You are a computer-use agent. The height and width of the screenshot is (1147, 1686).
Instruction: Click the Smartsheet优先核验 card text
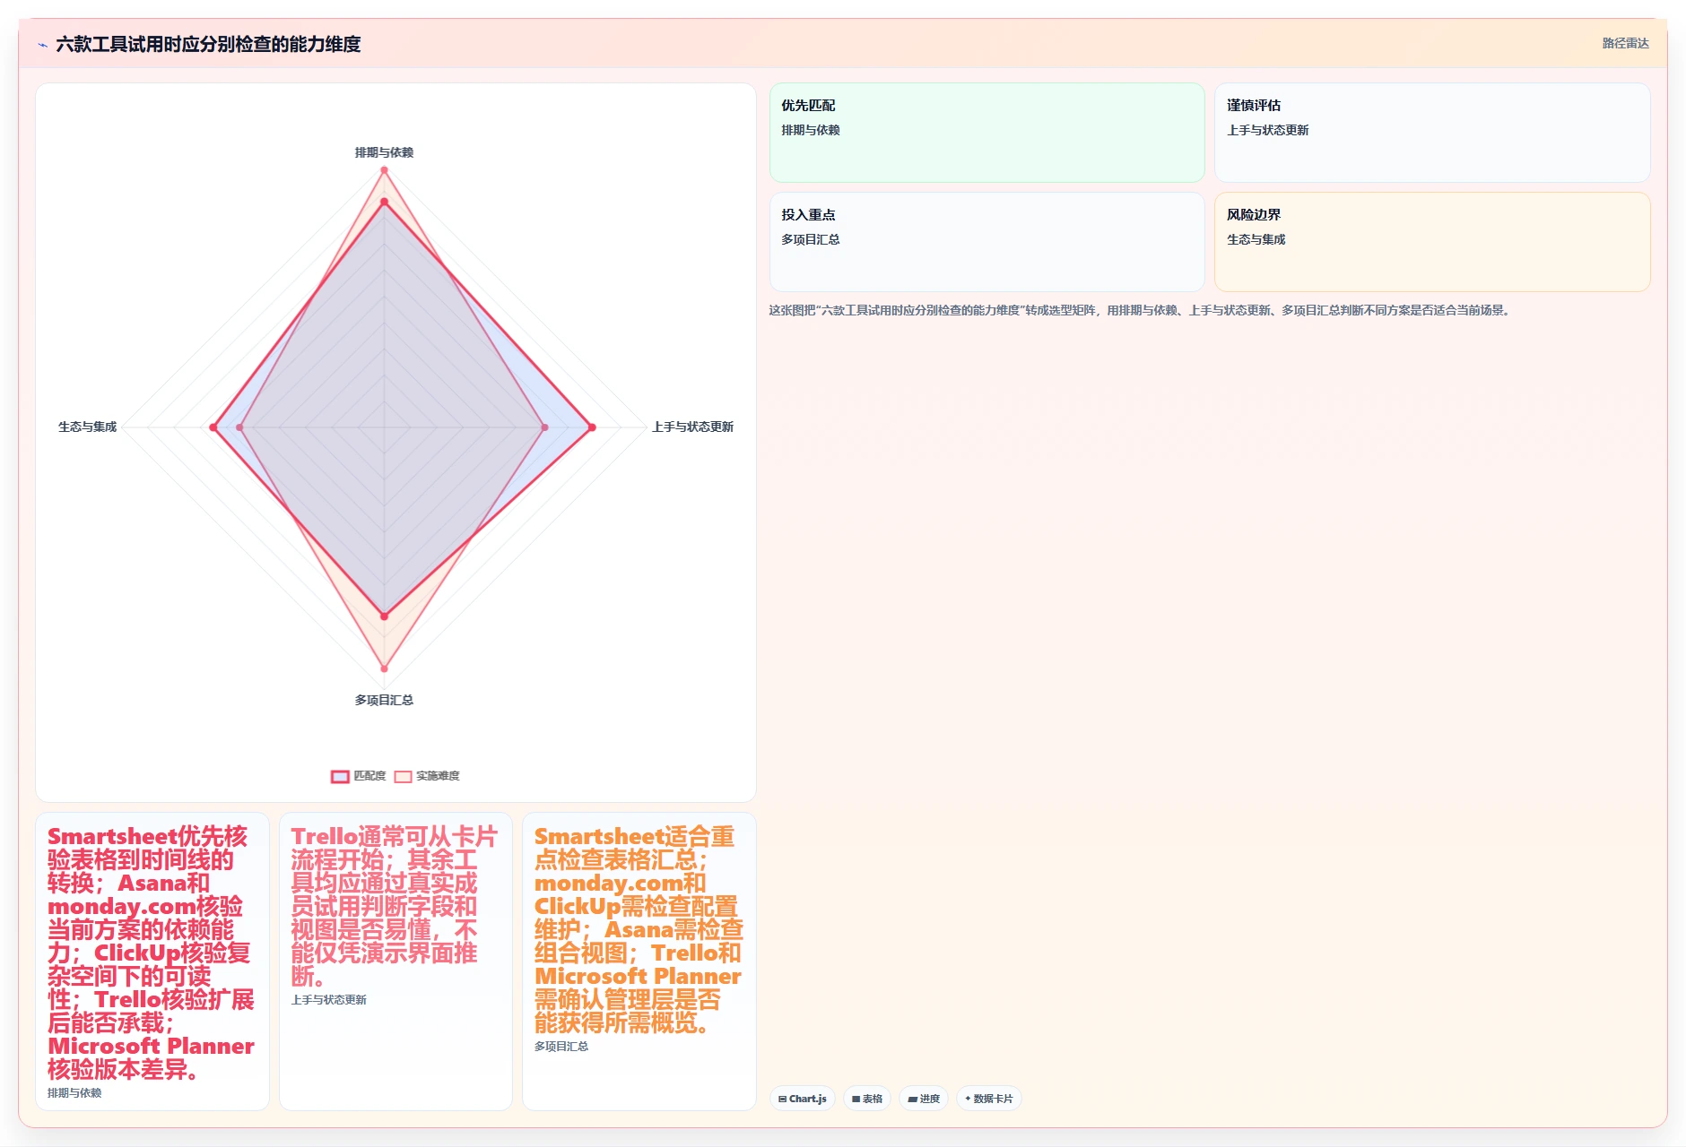pos(152,953)
